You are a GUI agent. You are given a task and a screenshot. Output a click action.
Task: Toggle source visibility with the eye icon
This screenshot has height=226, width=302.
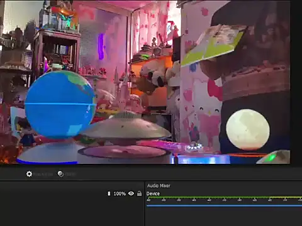point(131,193)
